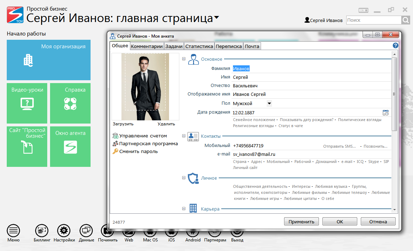
Task: Click Загрузить under the photo
Action: click(123, 124)
